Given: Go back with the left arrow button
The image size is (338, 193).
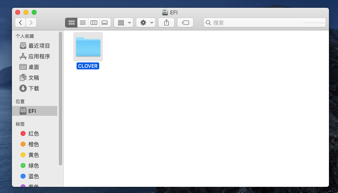Looking at the screenshot, I should click(x=21, y=23).
